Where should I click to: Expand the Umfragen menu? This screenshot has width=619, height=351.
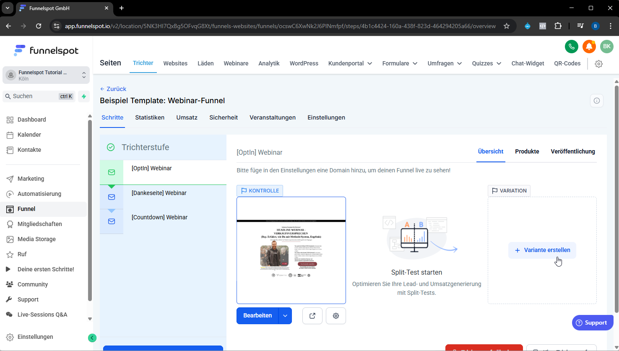pos(445,63)
